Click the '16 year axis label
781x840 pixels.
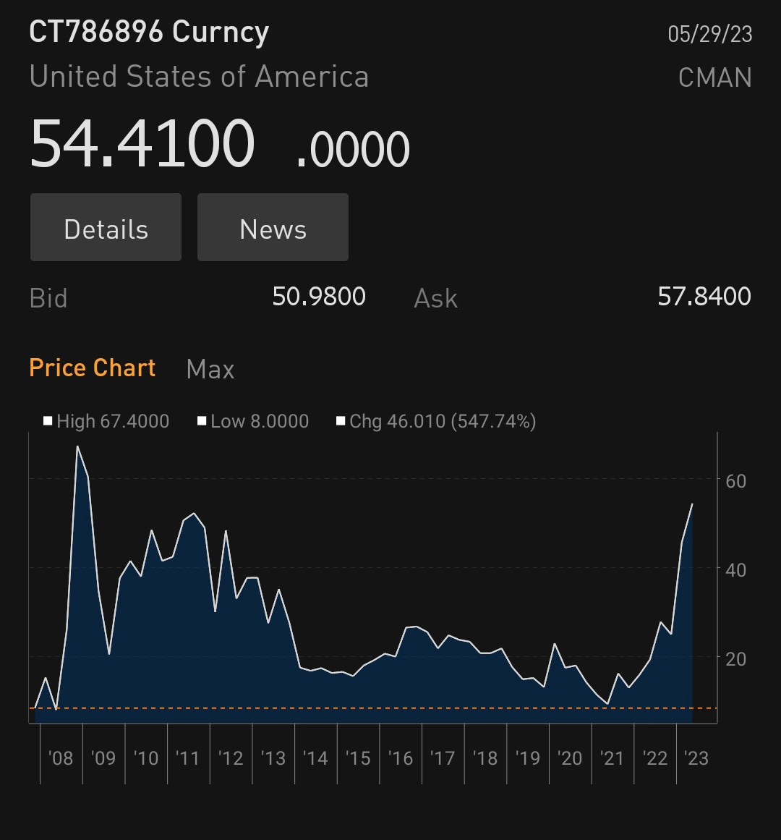[401, 758]
